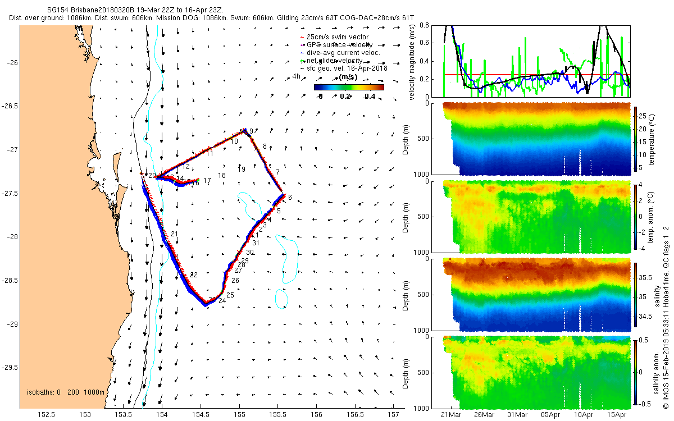Screen dimensions: 674x421
Task: Click track waypoint label "7"
Action: [277, 172]
